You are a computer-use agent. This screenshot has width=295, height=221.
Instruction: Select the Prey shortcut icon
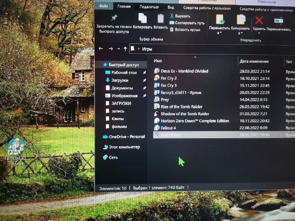point(157,99)
